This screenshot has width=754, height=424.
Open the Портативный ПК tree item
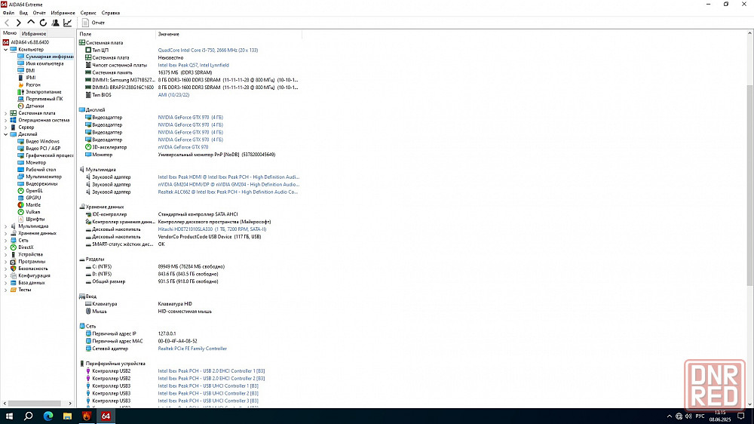(40, 99)
